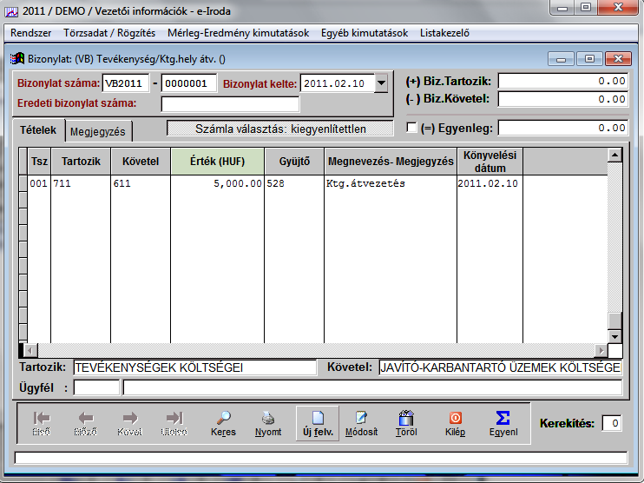This screenshot has height=483, width=644.
Task: Click the Számla választás: kiegyenlítettlen button
Action: 280,129
